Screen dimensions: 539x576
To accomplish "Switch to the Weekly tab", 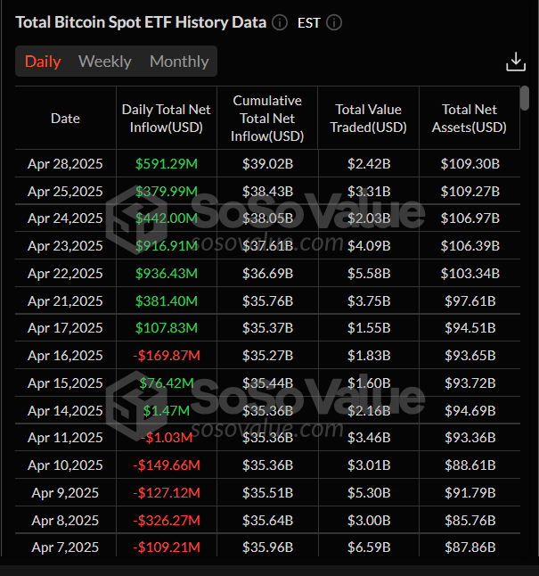I will [x=105, y=62].
